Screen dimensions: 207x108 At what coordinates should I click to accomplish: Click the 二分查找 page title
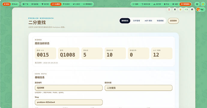tap(37, 22)
